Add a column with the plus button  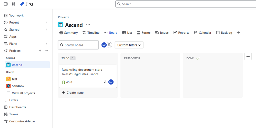pos(248,56)
